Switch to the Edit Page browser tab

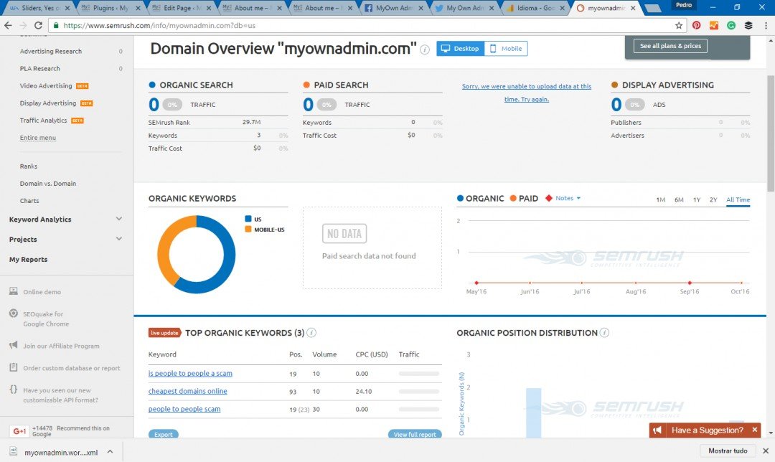click(182, 8)
